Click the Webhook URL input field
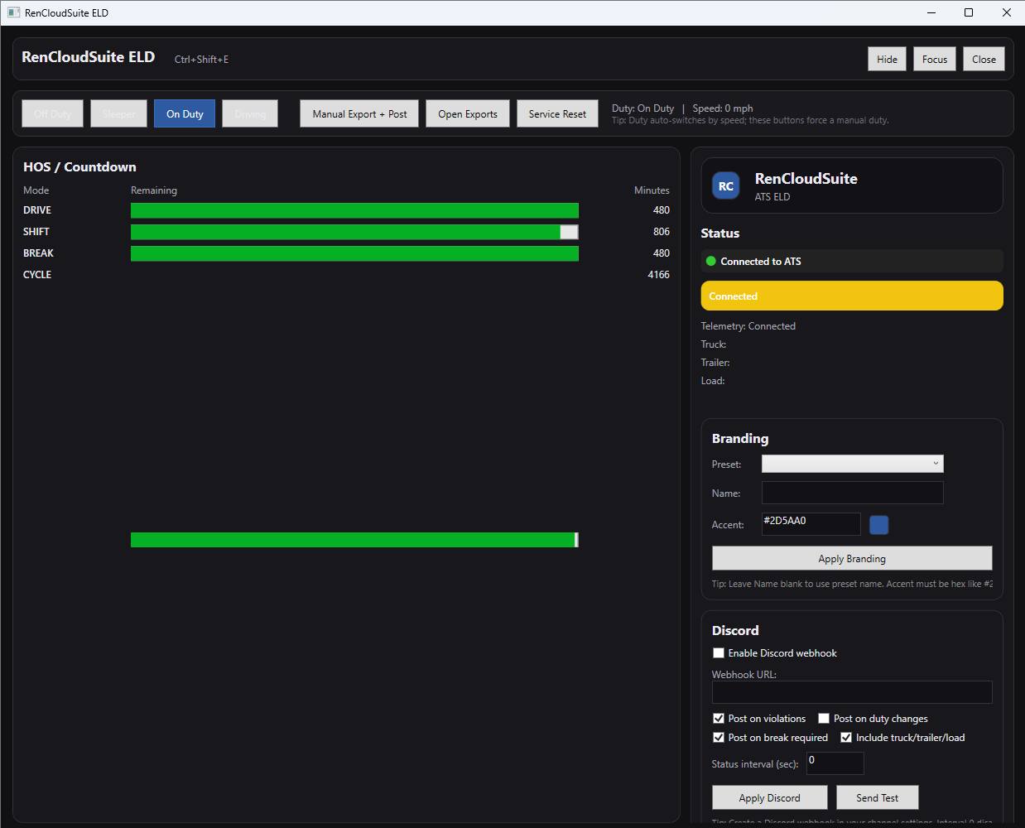The image size is (1025, 828). tap(852, 692)
